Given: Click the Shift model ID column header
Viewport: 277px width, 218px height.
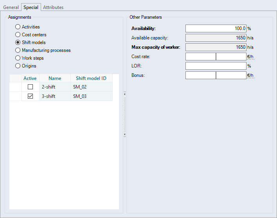Looking at the screenshot, I should (91, 78).
